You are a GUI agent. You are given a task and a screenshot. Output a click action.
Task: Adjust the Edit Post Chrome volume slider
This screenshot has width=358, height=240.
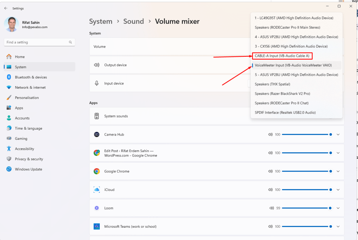pyautogui.click(x=307, y=153)
